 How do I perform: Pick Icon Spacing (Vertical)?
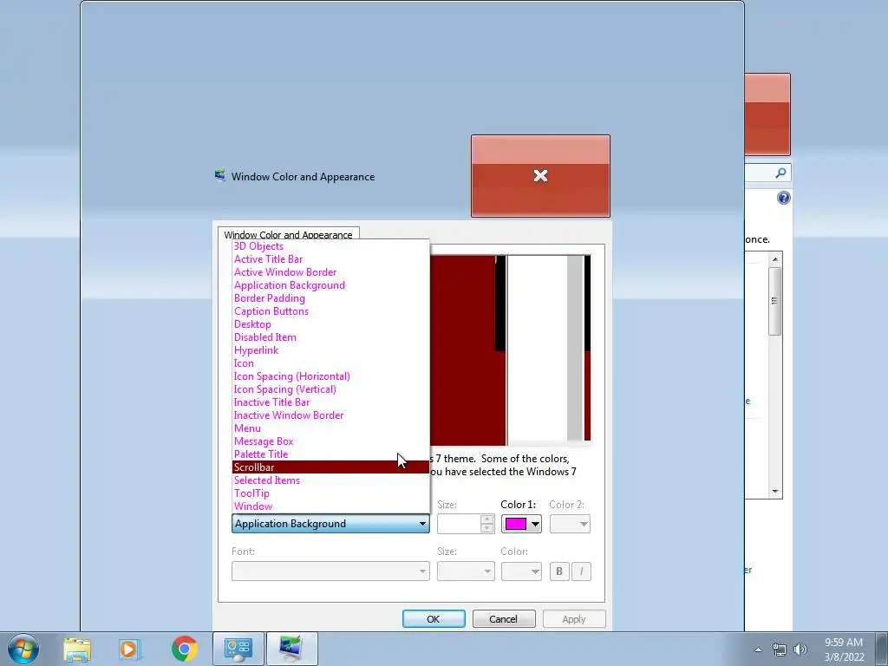click(330, 389)
